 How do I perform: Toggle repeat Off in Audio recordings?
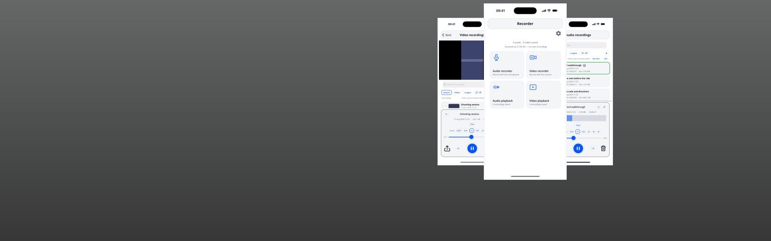click(x=585, y=53)
